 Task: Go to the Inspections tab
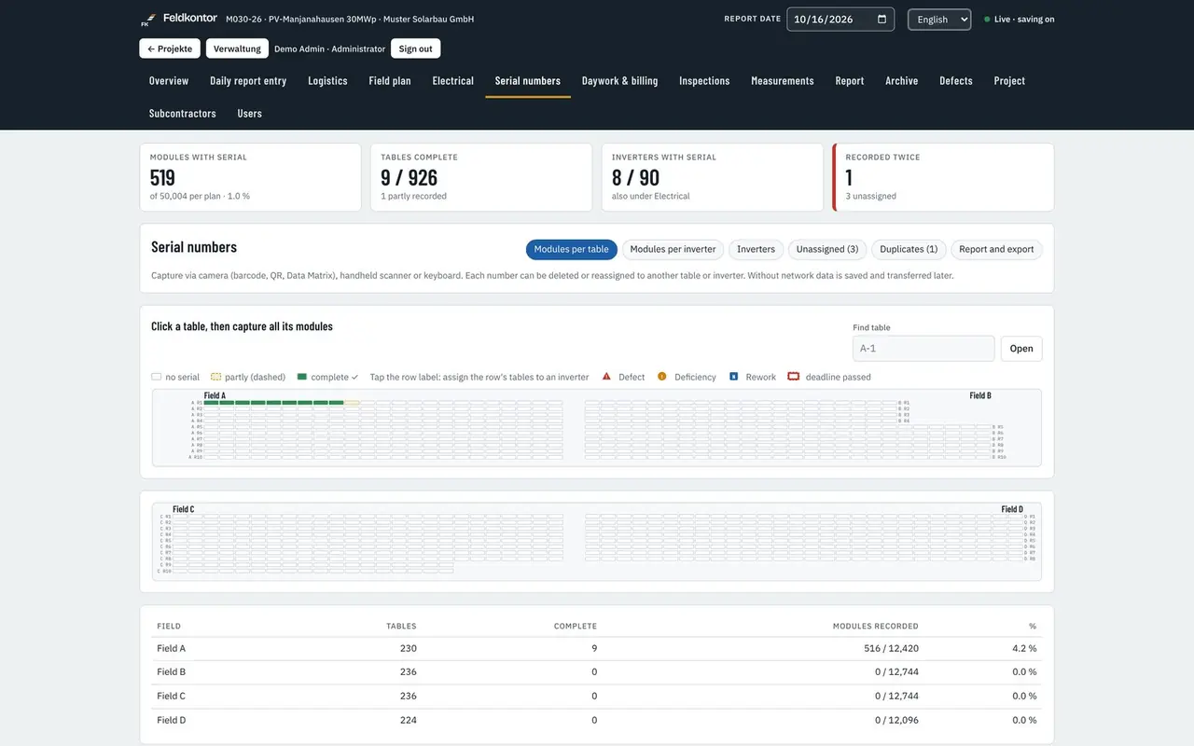coord(704,81)
